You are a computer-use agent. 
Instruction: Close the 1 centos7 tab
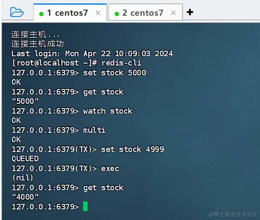click(98, 13)
